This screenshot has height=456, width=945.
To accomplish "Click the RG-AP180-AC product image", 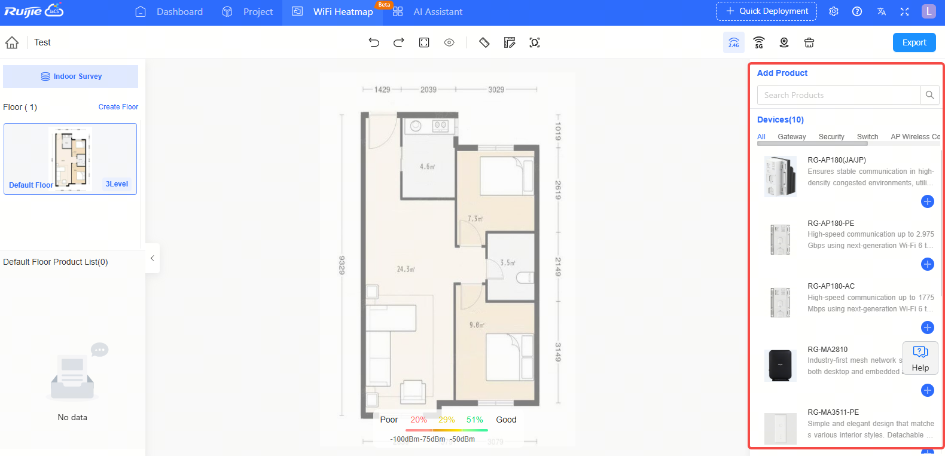I will coord(781,302).
